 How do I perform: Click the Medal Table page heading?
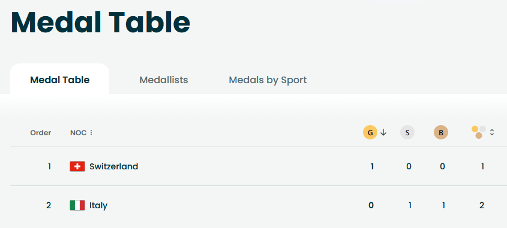coord(101,22)
